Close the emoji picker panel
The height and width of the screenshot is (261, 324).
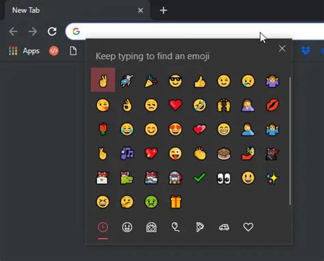(x=282, y=49)
